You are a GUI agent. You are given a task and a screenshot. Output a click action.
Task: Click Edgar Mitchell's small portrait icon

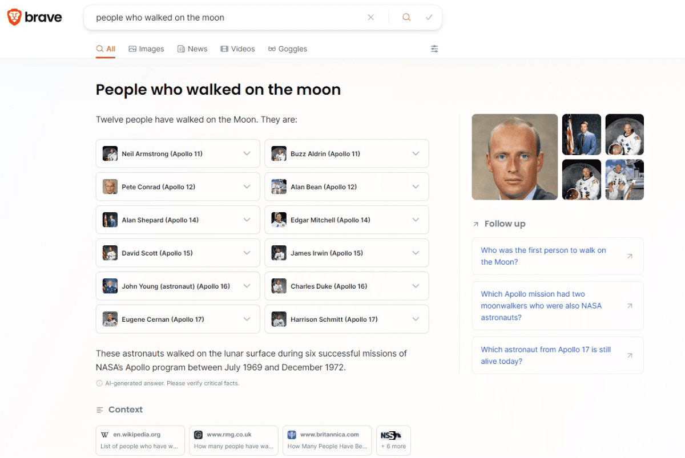279,220
